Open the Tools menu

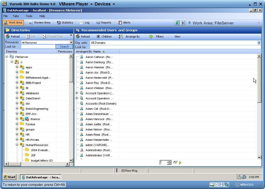(29, 16)
